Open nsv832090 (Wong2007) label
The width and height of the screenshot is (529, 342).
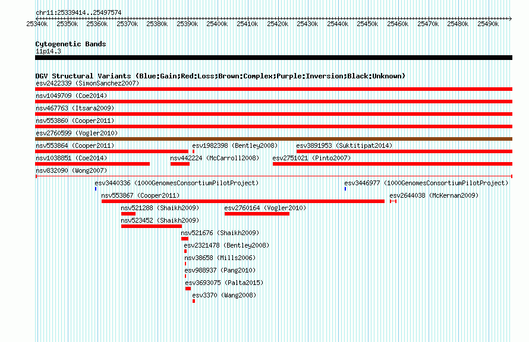click(x=71, y=170)
